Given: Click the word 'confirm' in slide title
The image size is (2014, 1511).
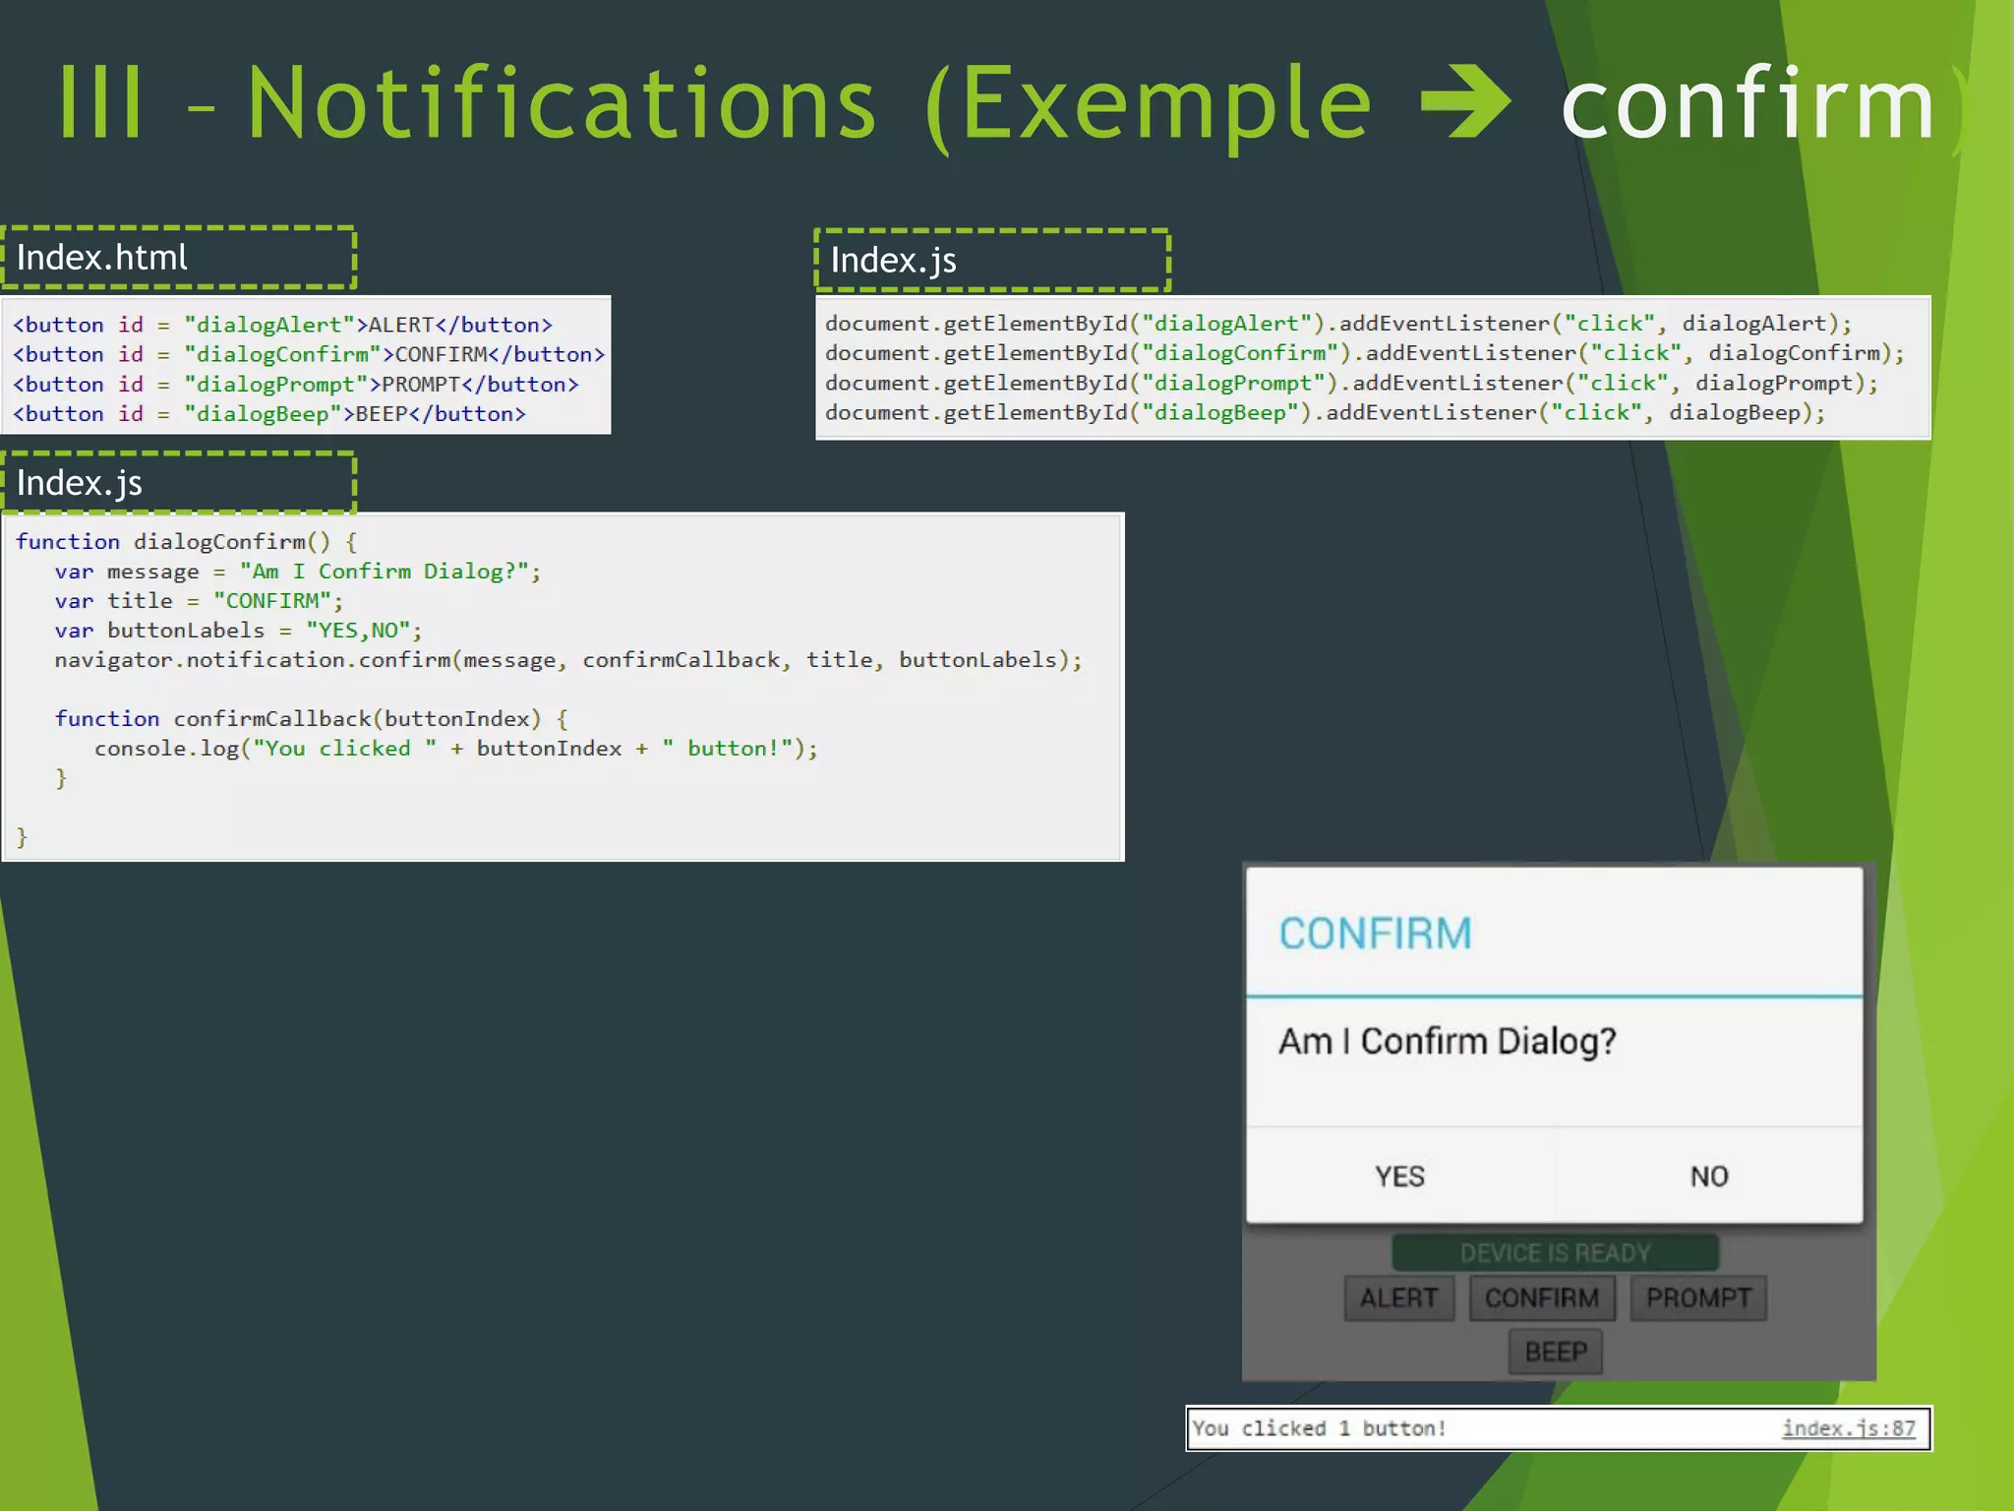Looking at the screenshot, I should pyautogui.click(x=1748, y=103).
